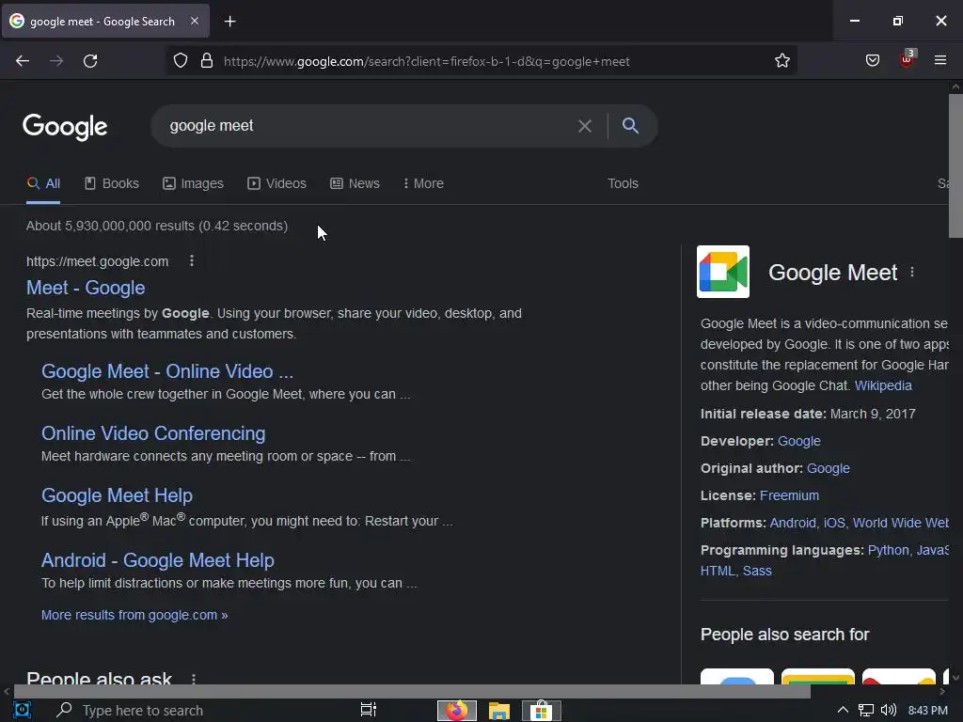Viewport: 963px width, 722px height.
Task: Reload the page with the refresh icon
Action: [90, 61]
